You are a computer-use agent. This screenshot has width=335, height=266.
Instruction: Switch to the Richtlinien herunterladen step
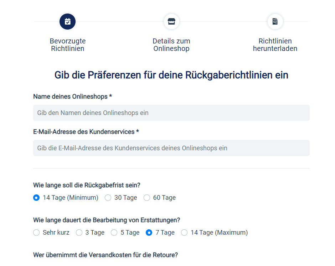pyautogui.click(x=275, y=45)
